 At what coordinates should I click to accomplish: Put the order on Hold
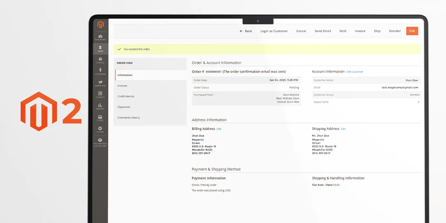(x=343, y=31)
